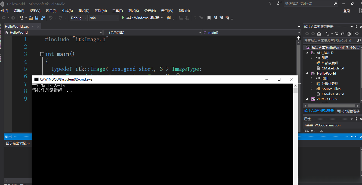Go to next bookmark icon
This screenshot has height=185, width=362.
(x=221, y=18)
